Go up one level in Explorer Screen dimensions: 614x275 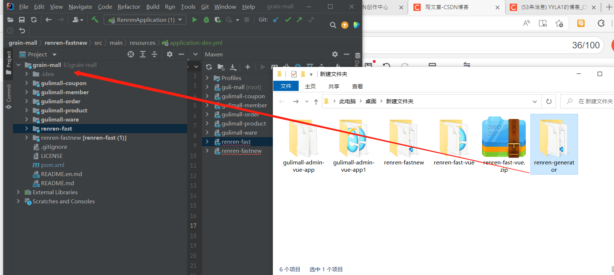click(x=316, y=101)
